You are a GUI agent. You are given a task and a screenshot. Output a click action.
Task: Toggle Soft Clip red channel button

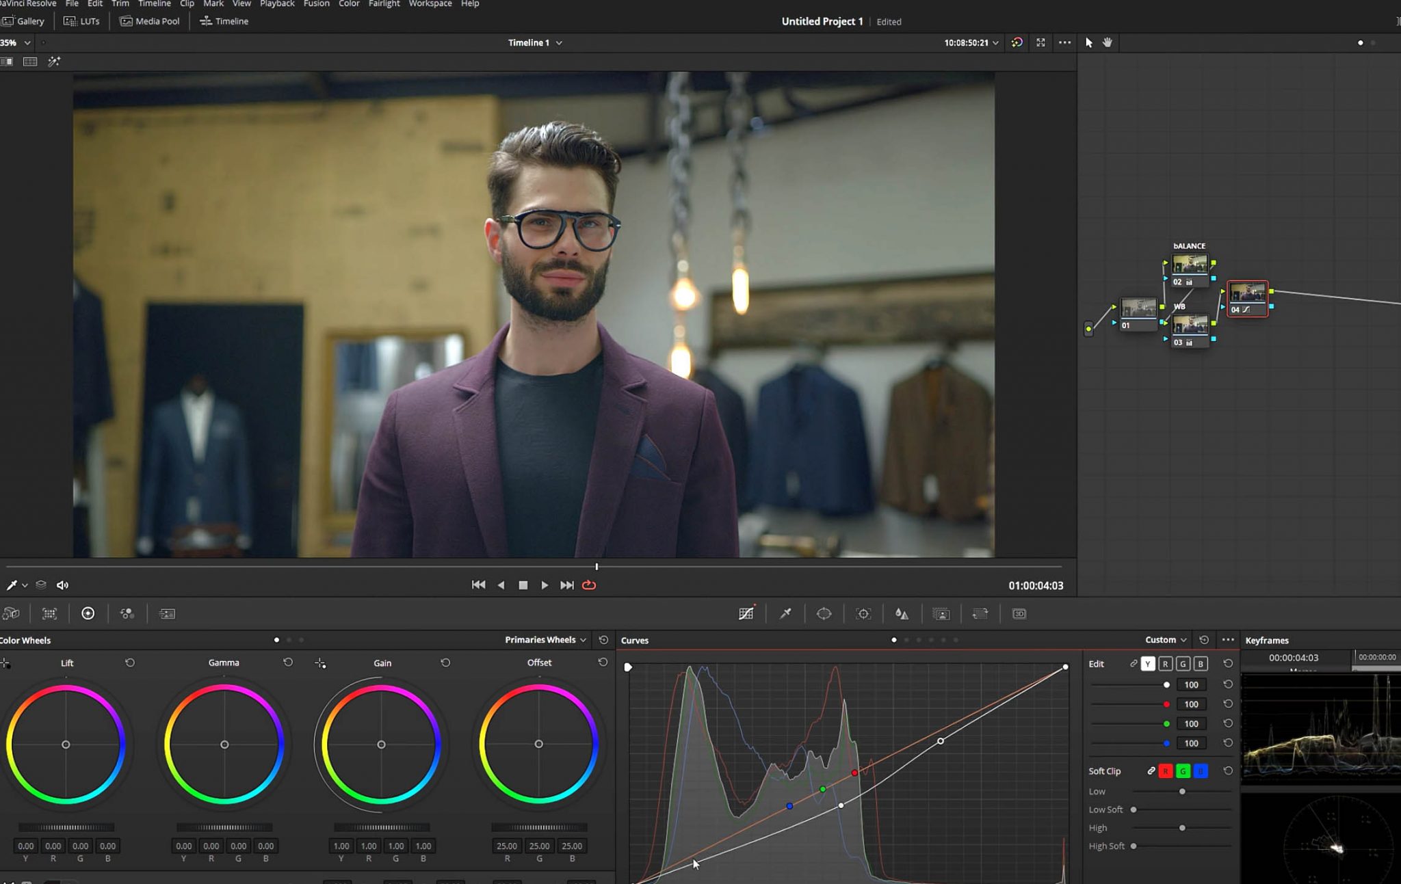point(1166,771)
